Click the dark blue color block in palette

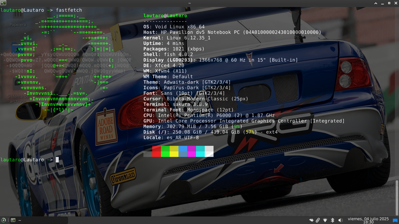click(x=183, y=148)
